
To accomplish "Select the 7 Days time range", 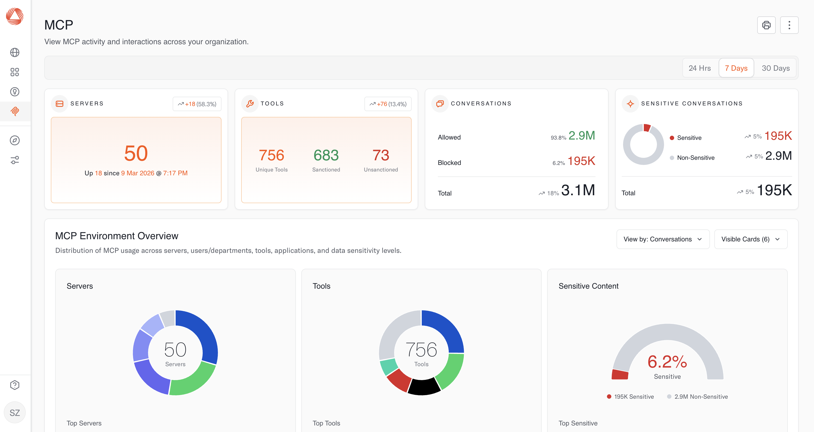I will pos(736,68).
